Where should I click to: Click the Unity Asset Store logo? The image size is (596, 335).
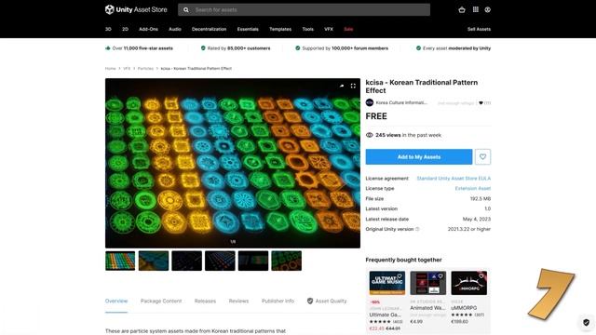click(x=136, y=9)
